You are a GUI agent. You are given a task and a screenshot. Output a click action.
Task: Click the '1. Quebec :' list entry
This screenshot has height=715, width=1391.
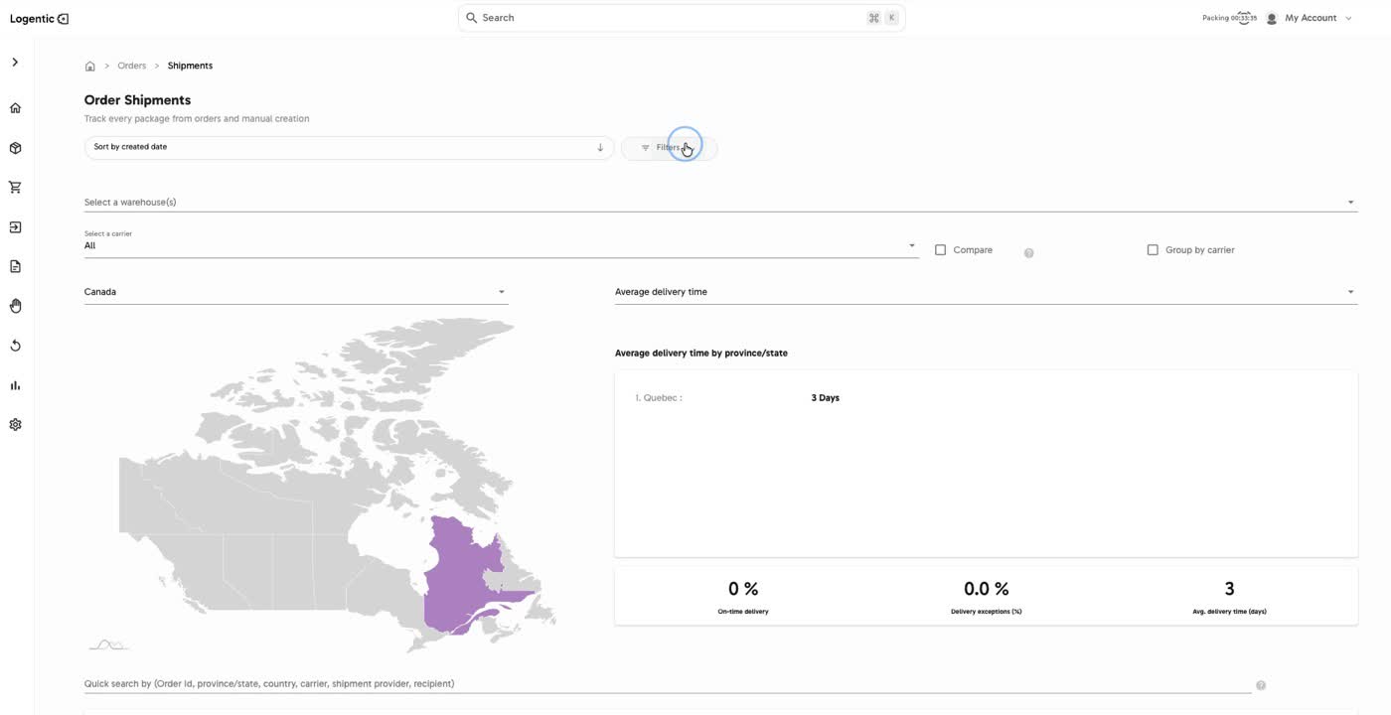point(659,398)
